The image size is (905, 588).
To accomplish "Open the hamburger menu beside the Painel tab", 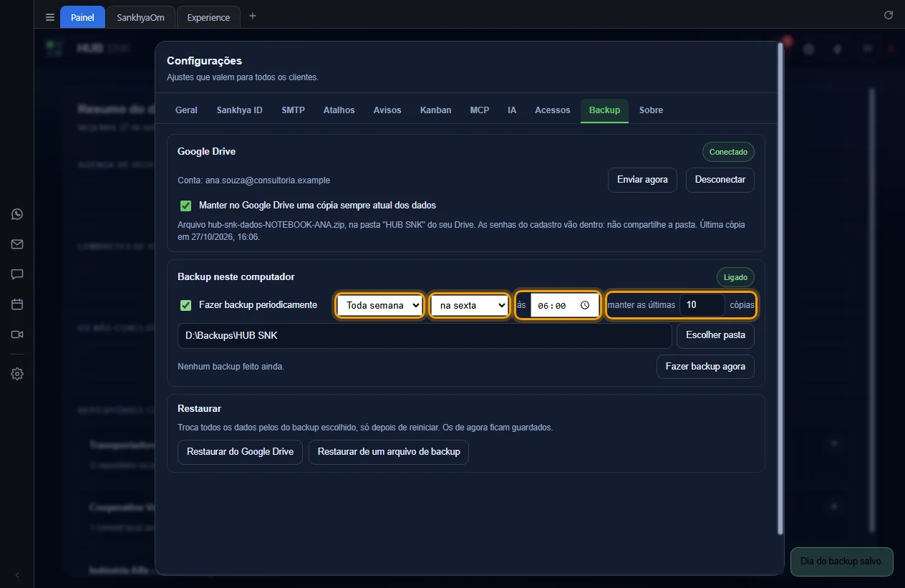I will (x=49, y=17).
